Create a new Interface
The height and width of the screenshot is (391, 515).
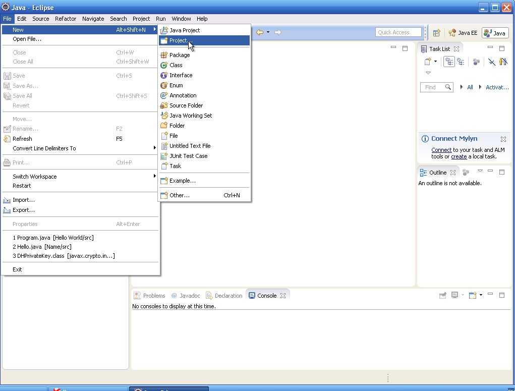pos(204,75)
